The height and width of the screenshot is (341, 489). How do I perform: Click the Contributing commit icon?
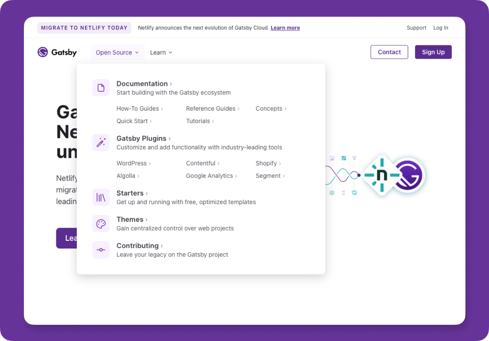[101, 250]
